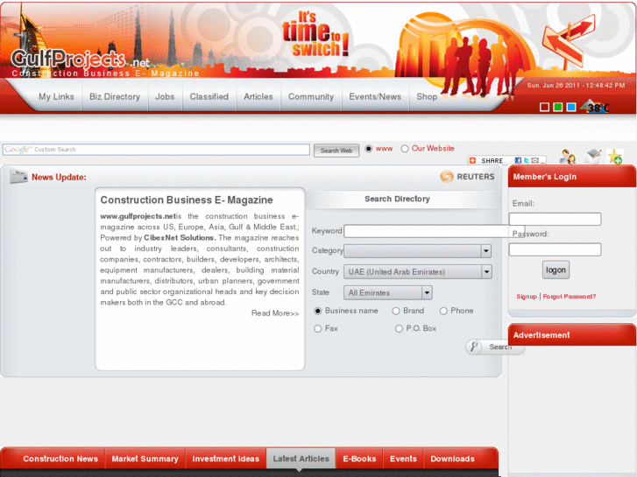Click the Reuters swirl logo
The width and height of the screenshot is (637, 477).
[x=447, y=177]
